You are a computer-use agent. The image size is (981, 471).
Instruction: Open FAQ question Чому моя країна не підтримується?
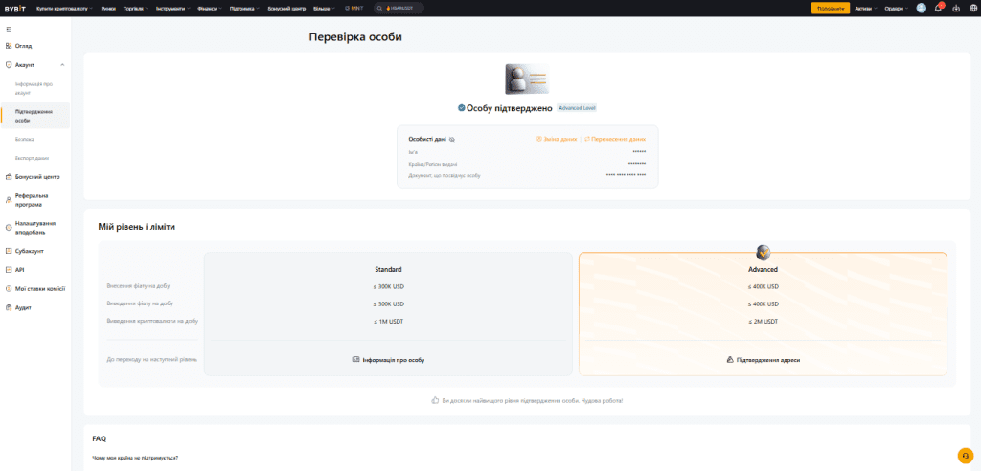pyautogui.click(x=134, y=458)
